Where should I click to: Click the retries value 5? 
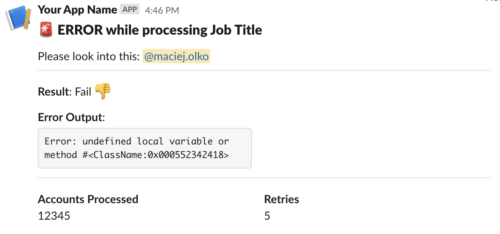pos(267,216)
